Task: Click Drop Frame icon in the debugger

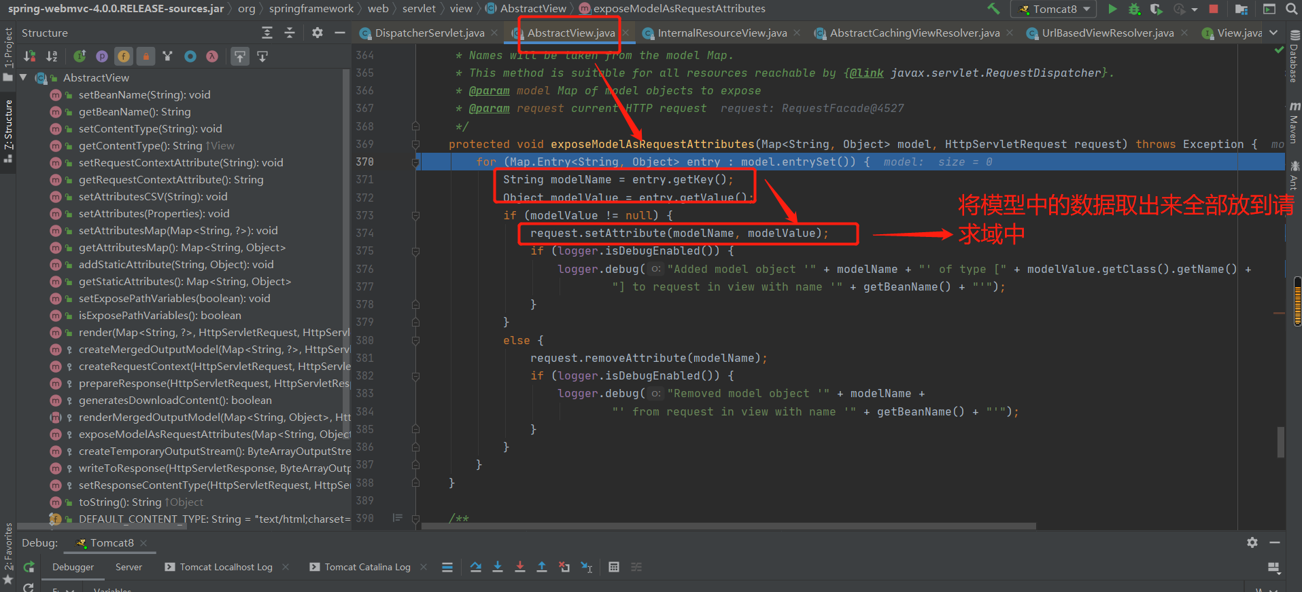Action: [564, 567]
